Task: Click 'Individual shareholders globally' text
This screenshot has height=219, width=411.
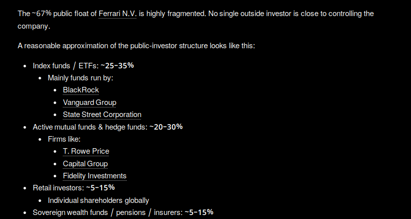Action: [x=98, y=200]
